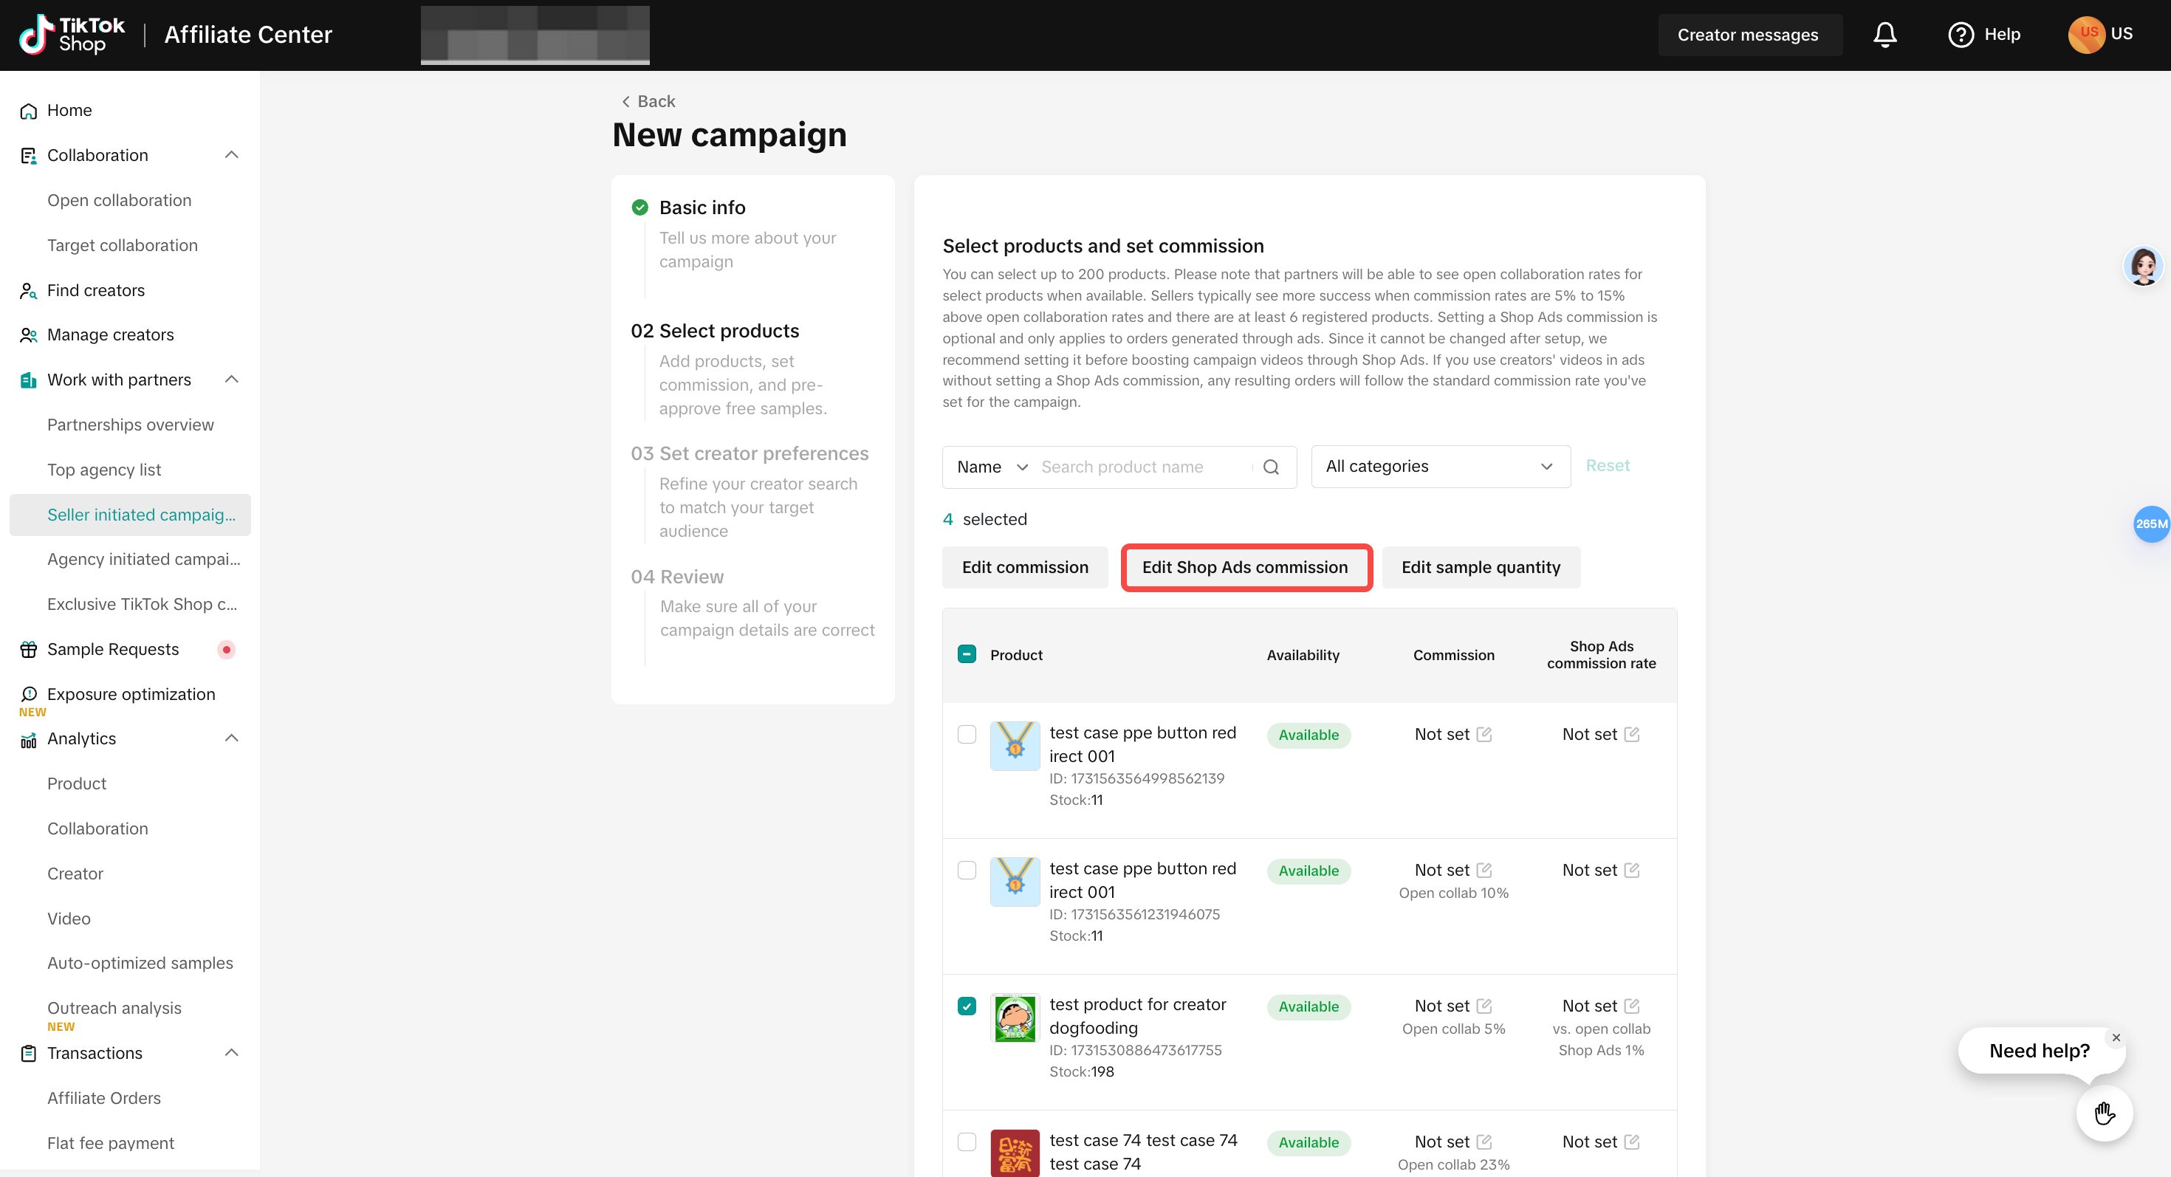Edit Shop Ads rate pencil for dogfooding product
Image resolution: width=2171 pixels, height=1177 pixels.
(1632, 1005)
